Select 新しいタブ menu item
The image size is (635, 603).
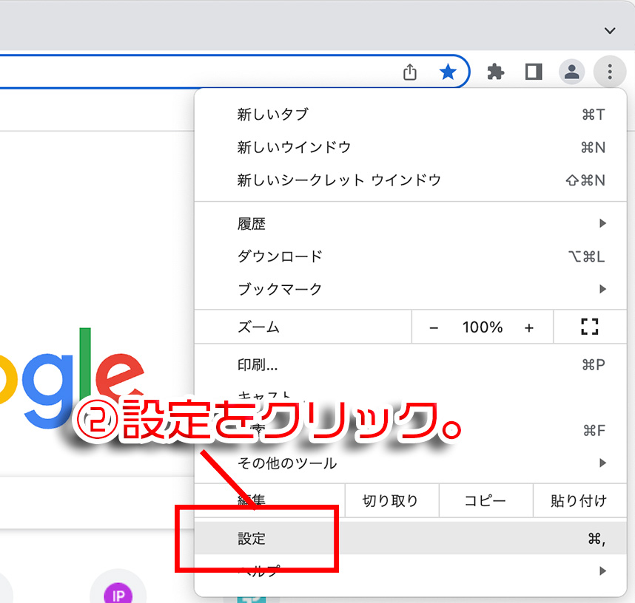(x=410, y=115)
